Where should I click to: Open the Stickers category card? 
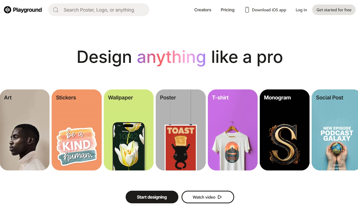[x=77, y=130]
